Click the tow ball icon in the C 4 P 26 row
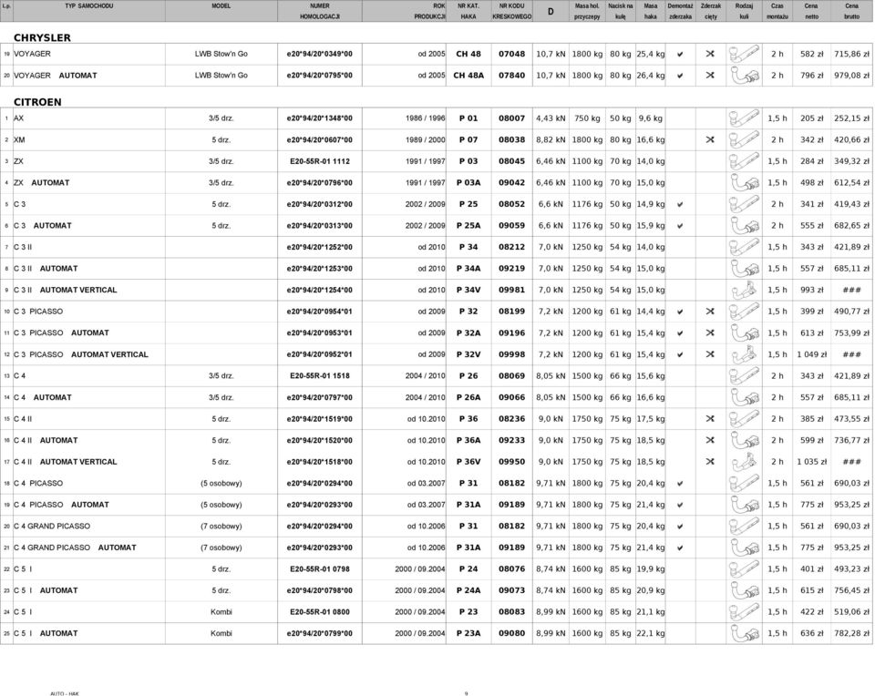 pos(744,376)
